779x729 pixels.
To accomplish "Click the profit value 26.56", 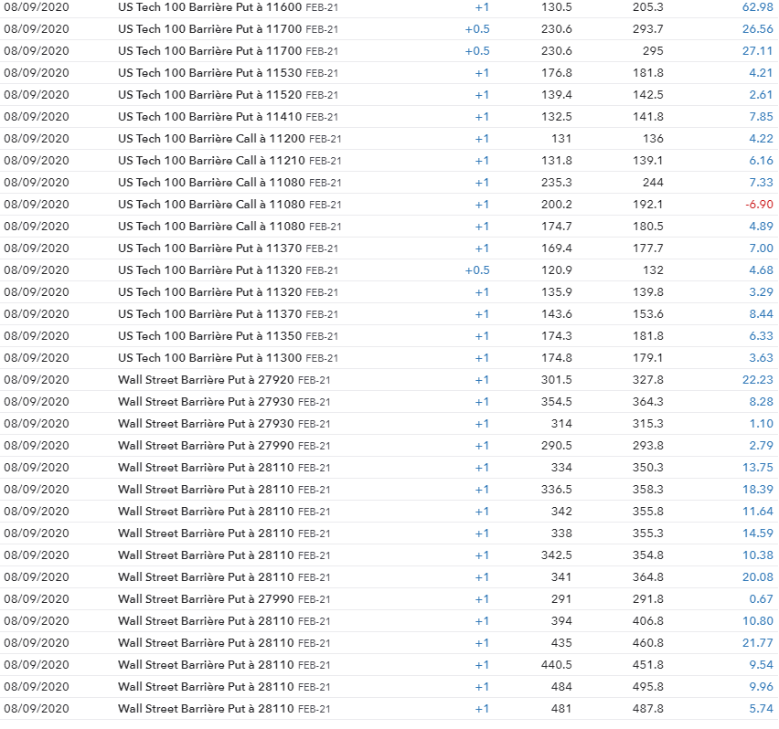I will 758,29.
